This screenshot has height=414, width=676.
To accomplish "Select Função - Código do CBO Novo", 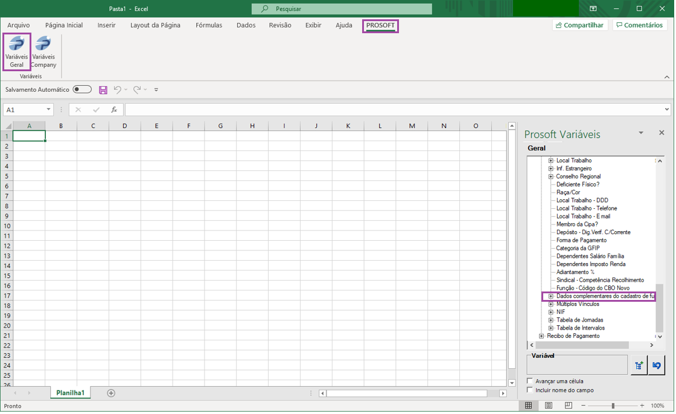I will point(593,288).
